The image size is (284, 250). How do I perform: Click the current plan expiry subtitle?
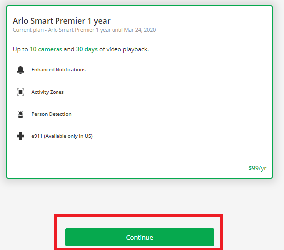[x=84, y=30]
